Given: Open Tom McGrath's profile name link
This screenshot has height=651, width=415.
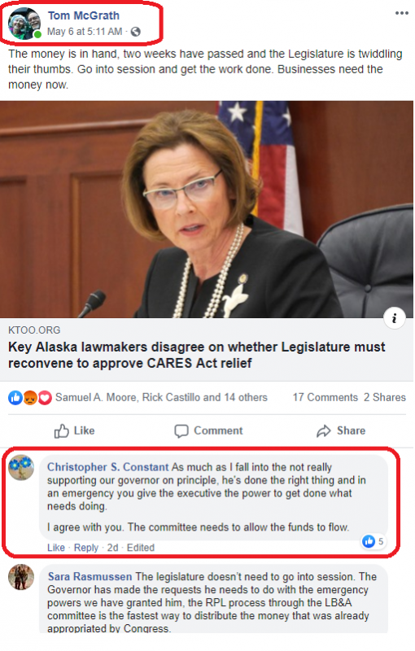Looking at the screenshot, I should click(84, 15).
